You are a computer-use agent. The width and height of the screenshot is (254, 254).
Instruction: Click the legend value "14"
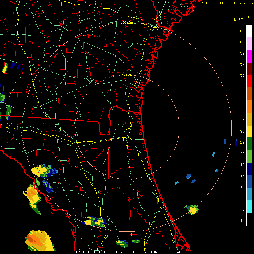242,176
